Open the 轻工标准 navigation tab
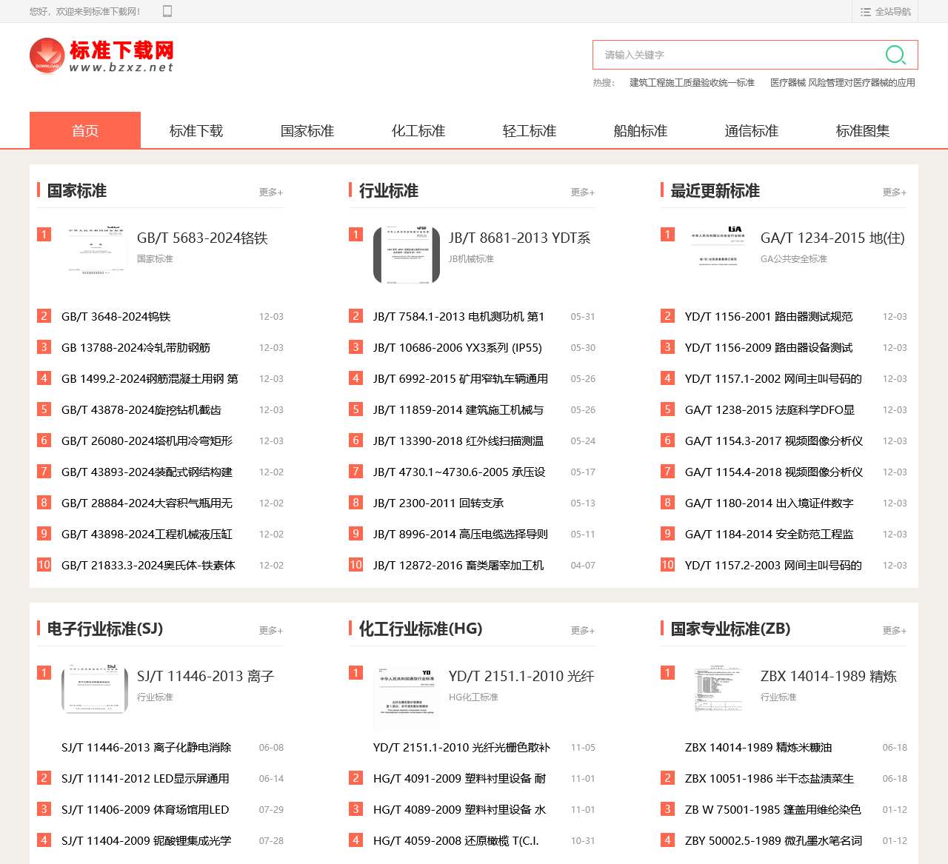The width and height of the screenshot is (948, 864). click(530, 131)
